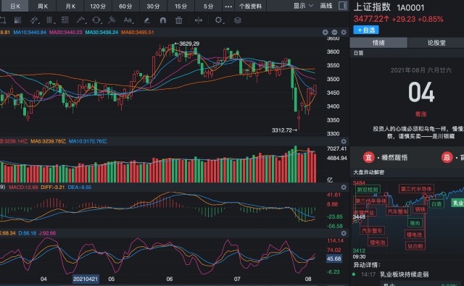Click the red 忌 badge
The image size is (464, 286).
coord(447,157)
